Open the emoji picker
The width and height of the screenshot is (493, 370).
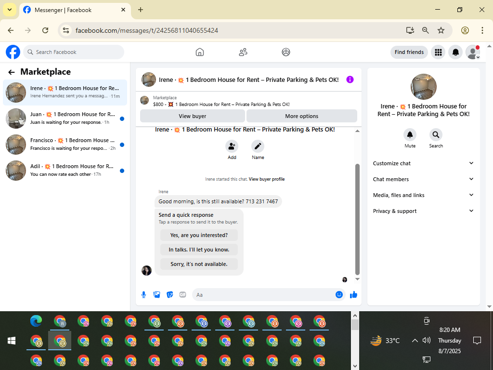339,294
